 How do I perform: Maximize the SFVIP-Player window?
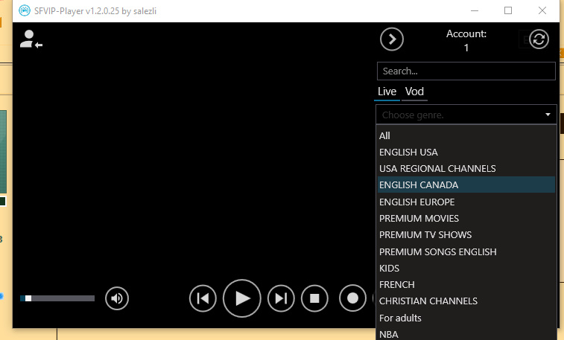pos(508,10)
